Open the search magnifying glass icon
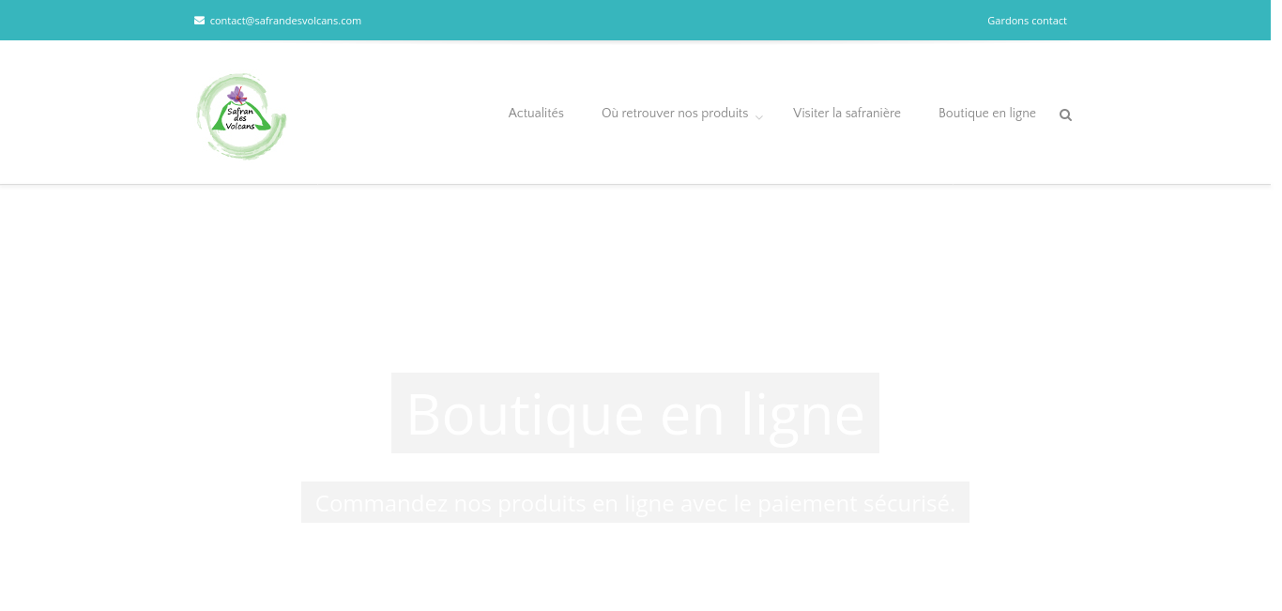1282x611 pixels. coord(1065,115)
